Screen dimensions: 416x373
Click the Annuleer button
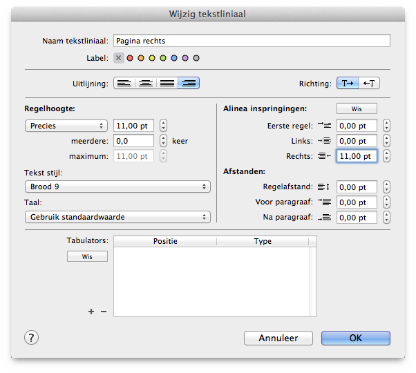click(278, 338)
